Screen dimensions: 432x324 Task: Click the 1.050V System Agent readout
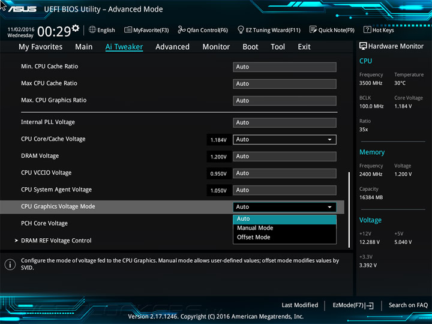[x=218, y=191]
